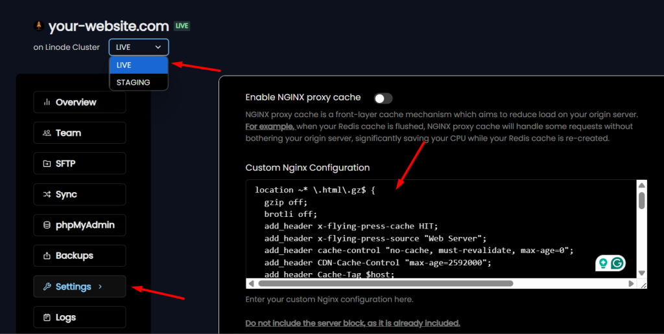Open the Sync page
The image size is (664, 334).
[x=80, y=194]
